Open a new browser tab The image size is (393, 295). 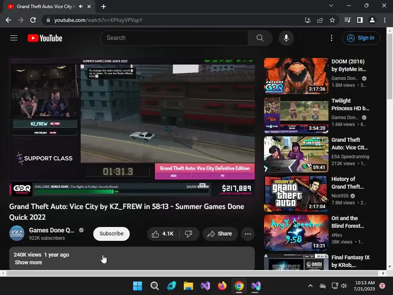[x=104, y=7]
